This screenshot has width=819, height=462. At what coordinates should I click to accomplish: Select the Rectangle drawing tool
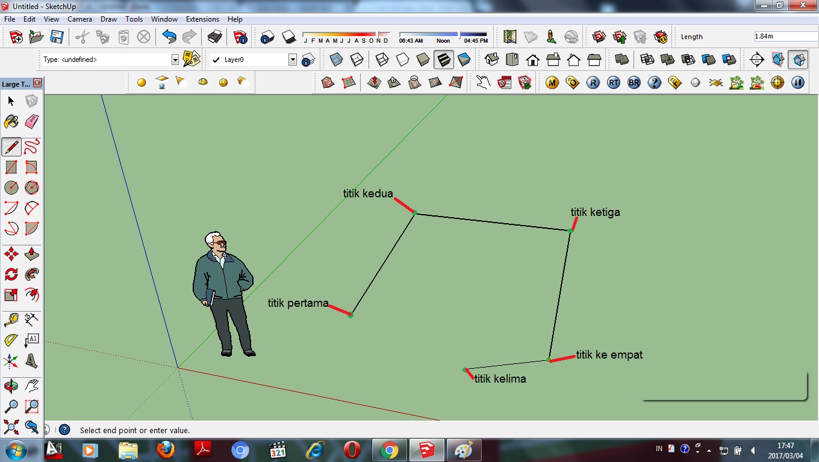coord(10,167)
